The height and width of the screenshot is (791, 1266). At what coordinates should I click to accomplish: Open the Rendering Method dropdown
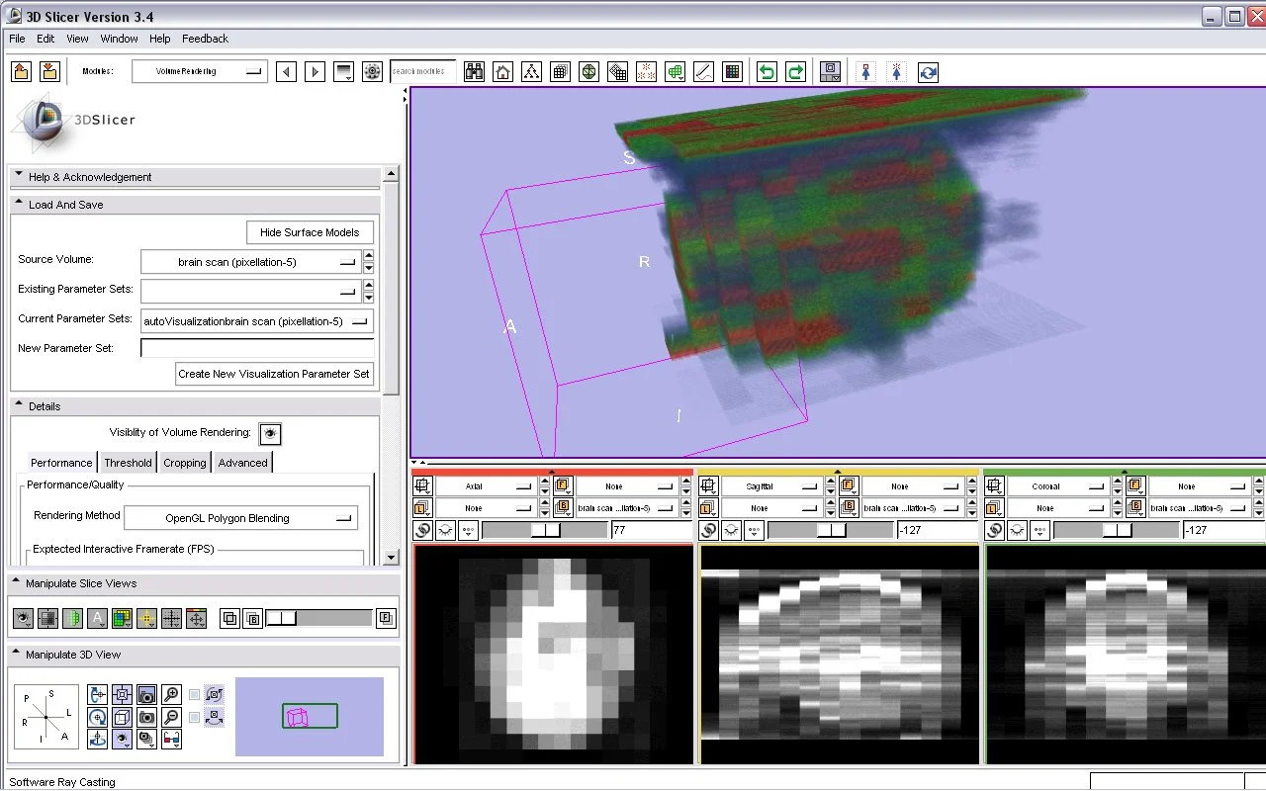[x=240, y=518]
